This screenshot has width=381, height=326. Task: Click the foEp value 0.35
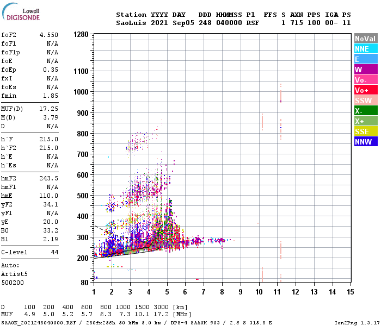click(x=51, y=70)
